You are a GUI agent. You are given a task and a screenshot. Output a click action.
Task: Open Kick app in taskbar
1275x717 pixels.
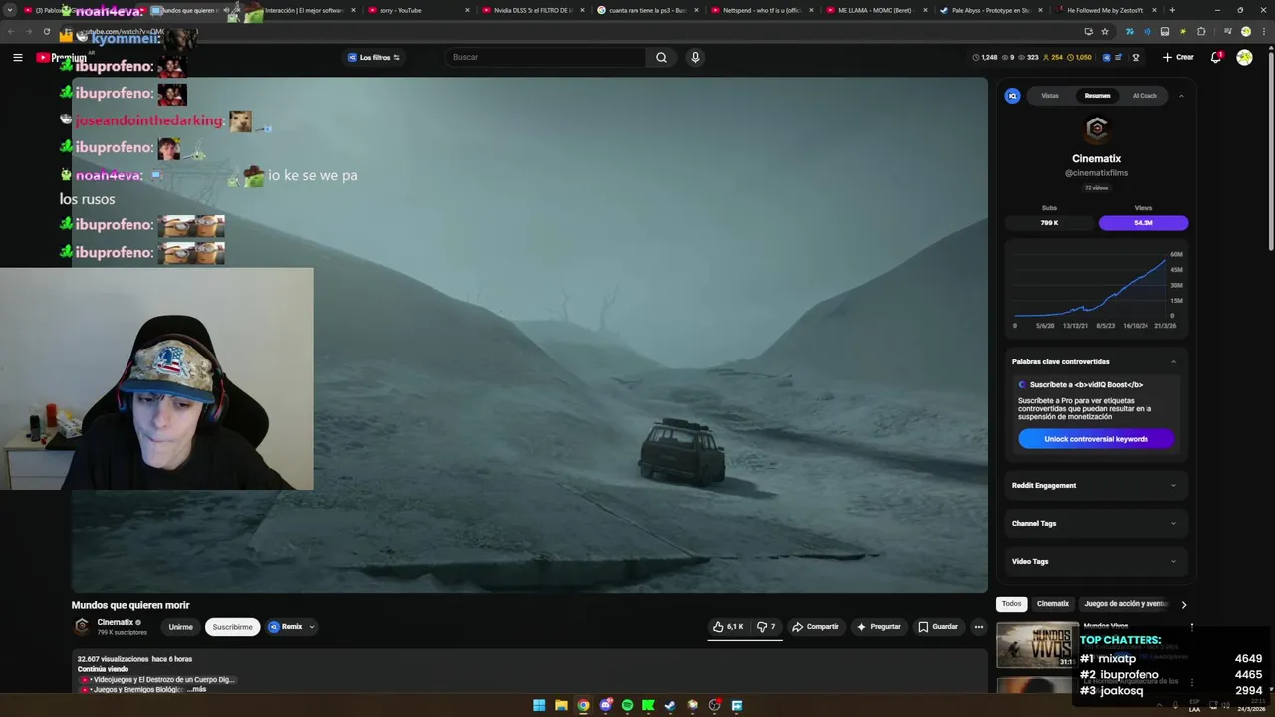click(648, 705)
